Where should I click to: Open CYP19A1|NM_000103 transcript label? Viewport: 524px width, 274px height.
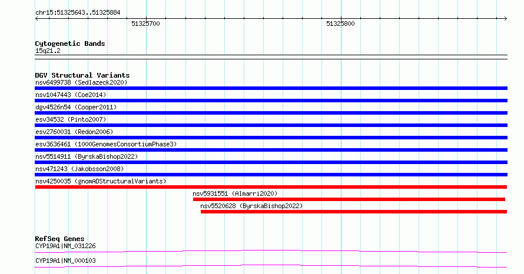pyautogui.click(x=65, y=260)
